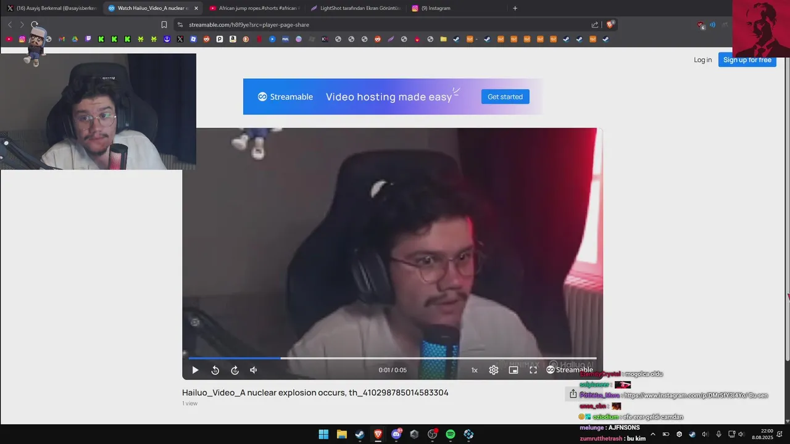This screenshot has height=444, width=790.
Task: Go forward to next page
Action: pyautogui.click(x=22, y=25)
